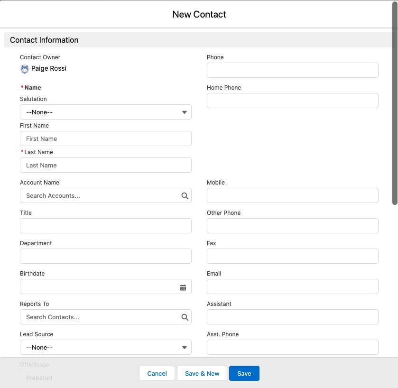
Task: Click the Cancel button
Action: (x=157, y=373)
